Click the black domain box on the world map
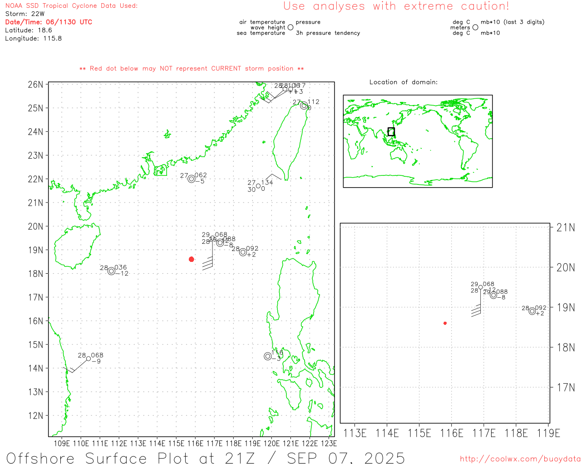The height and width of the screenshot is (464, 581). point(391,132)
